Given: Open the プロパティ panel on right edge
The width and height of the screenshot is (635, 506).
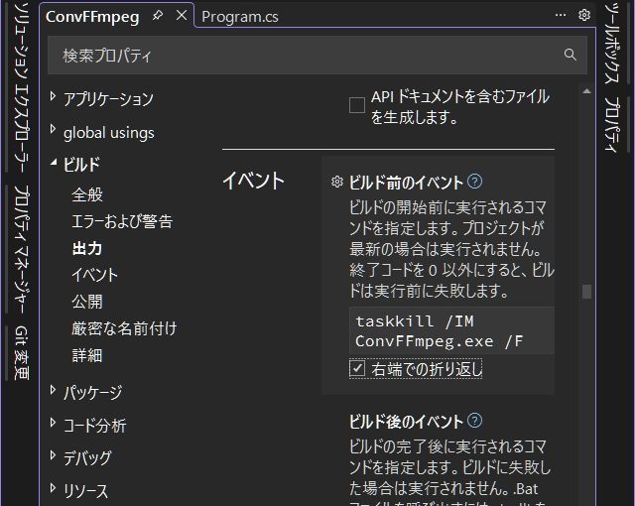Looking at the screenshot, I should 611,124.
